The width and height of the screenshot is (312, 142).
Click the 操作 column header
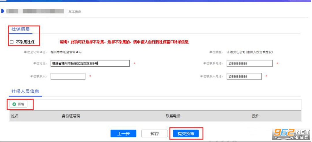click(255, 116)
